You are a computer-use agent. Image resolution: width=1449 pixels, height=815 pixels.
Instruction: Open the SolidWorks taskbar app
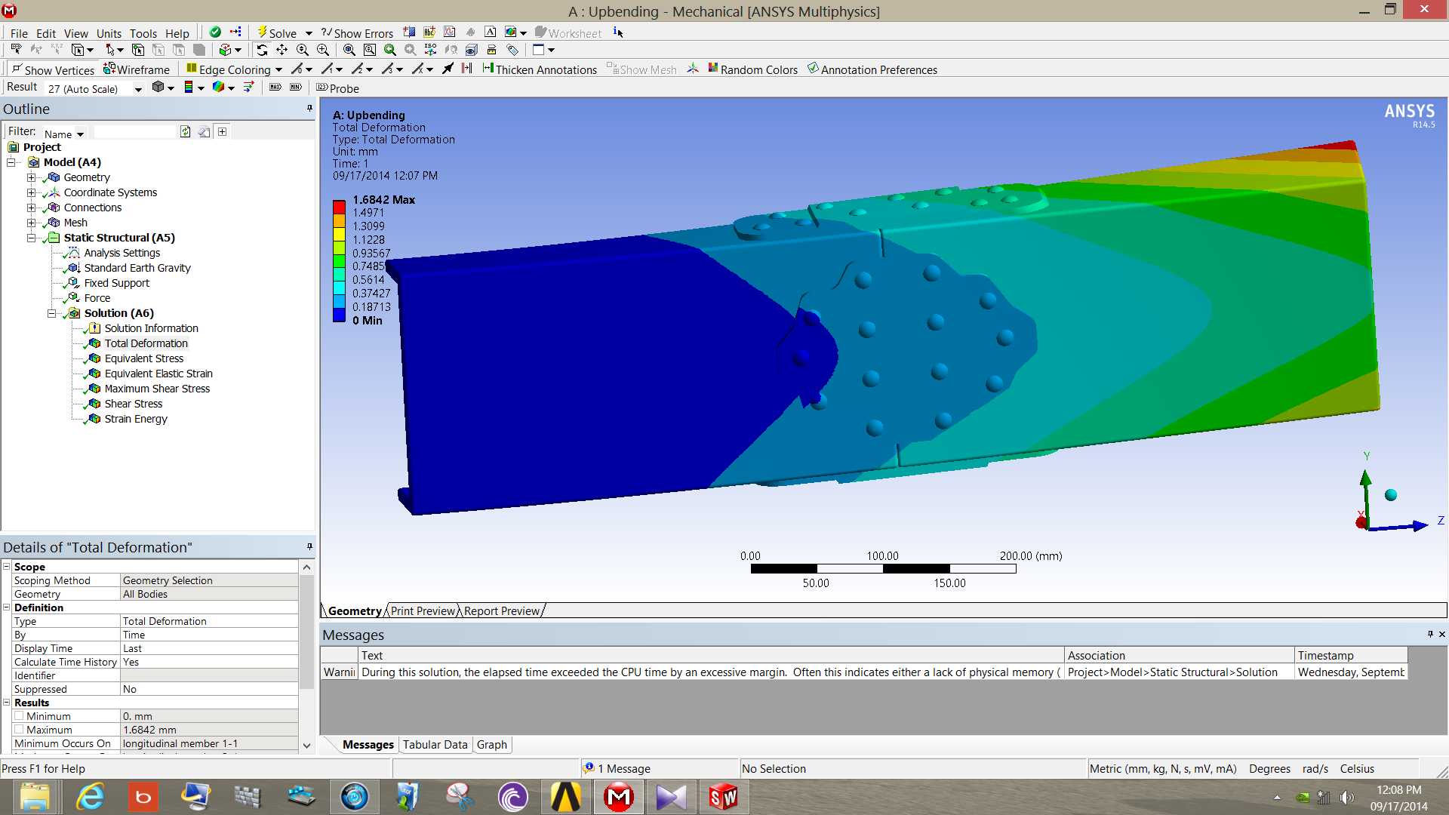723,797
